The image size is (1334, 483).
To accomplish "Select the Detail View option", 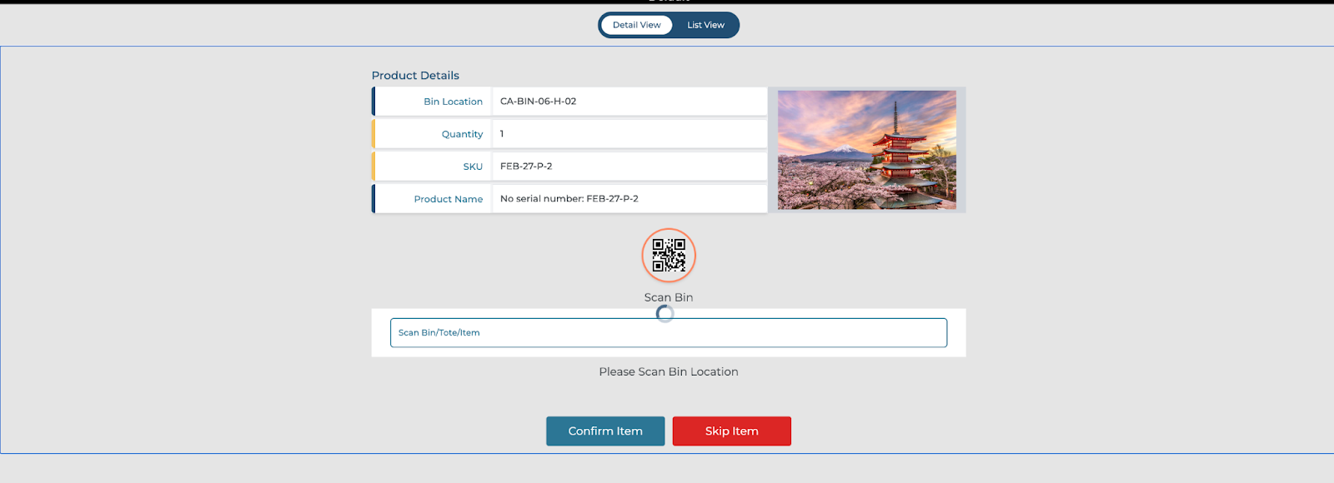I will click(x=636, y=25).
